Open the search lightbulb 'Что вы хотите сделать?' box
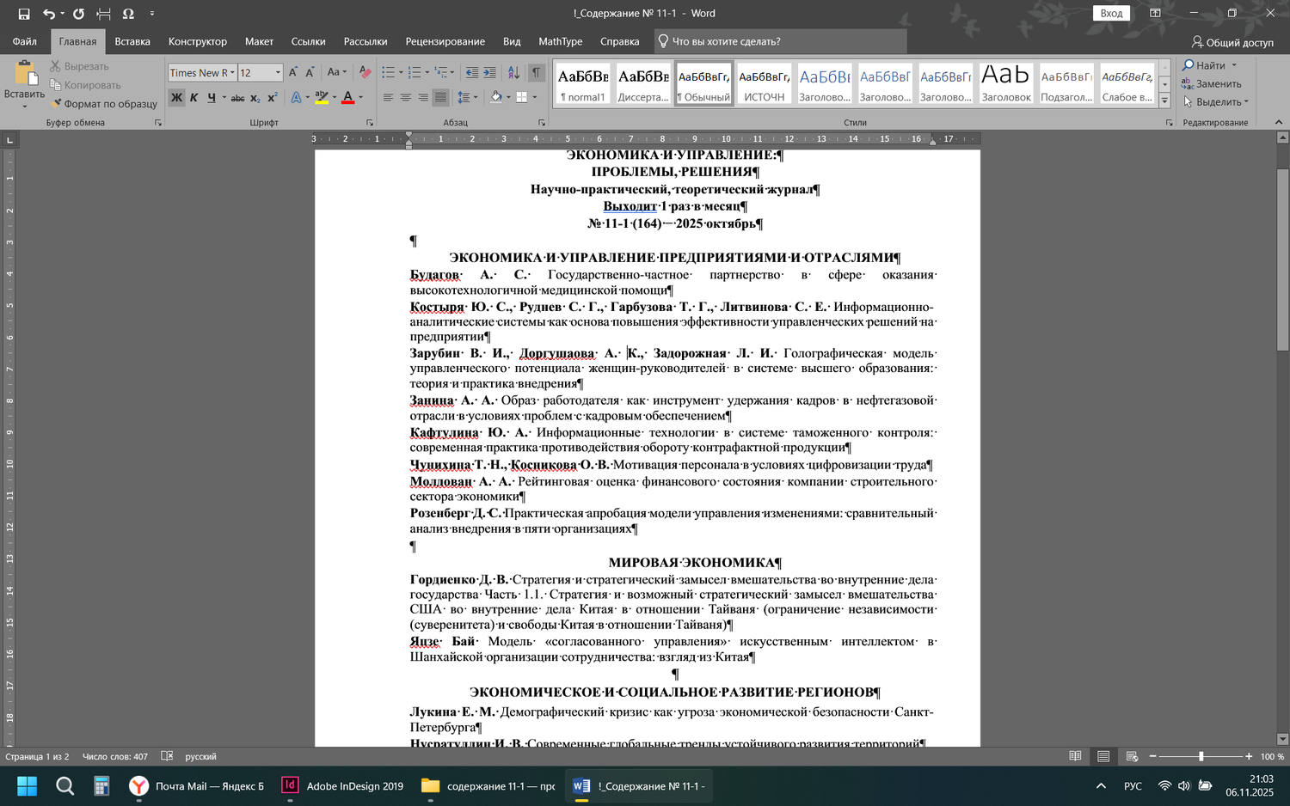The height and width of the screenshot is (806, 1290). point(779,41)
